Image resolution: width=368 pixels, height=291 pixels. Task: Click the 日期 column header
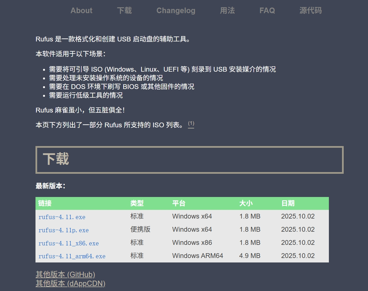(288, 203)
